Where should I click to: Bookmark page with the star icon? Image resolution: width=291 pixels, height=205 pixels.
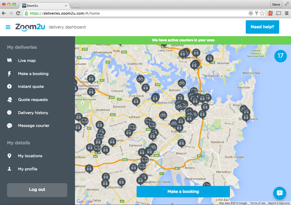coord(262,13)
